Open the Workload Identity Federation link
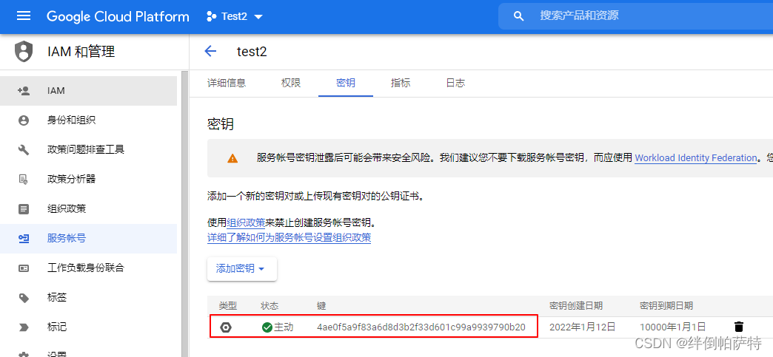The height and width of the screenshot is (357, 773). click(695, 158)
